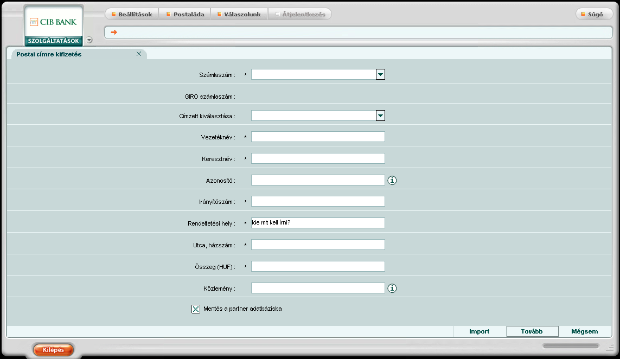Image resolution: width=620 pixels, height=359 pixels.
Task: Click the Átjelentkezés menu item
Action: (300, 14)
